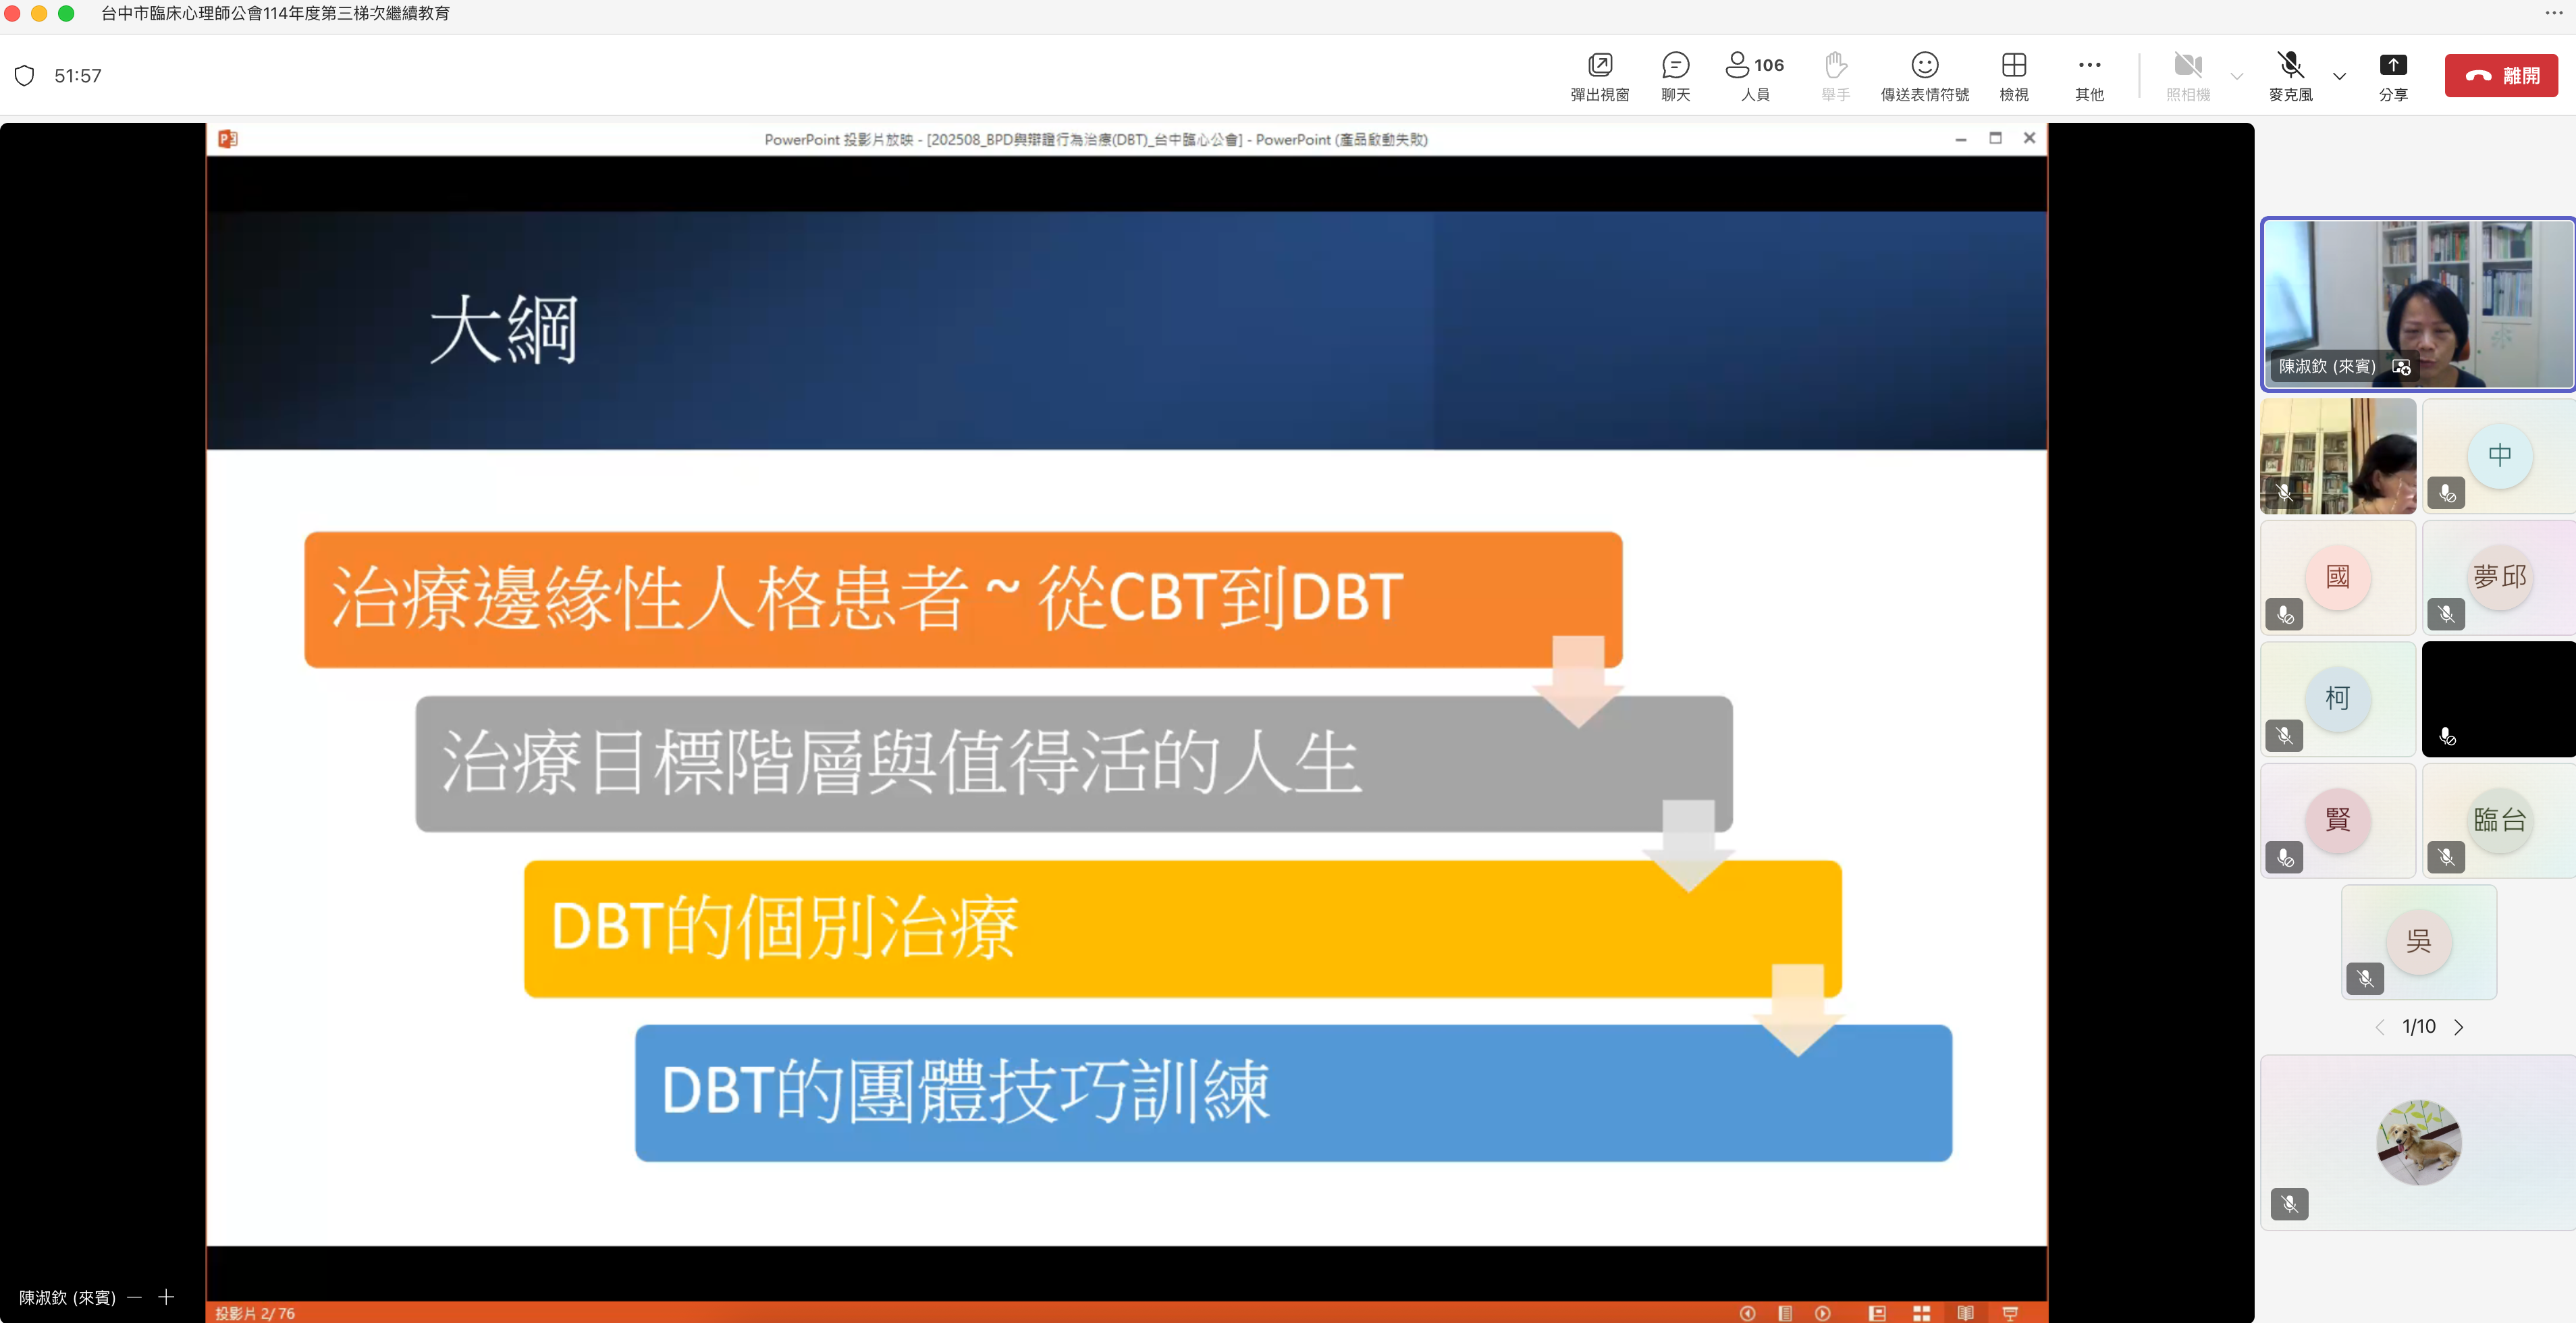Image resolution: width=2576 pixels, height=1323 pixels.
Task: Open the more options (其他) menu
Action: (x=2089, y=76)
